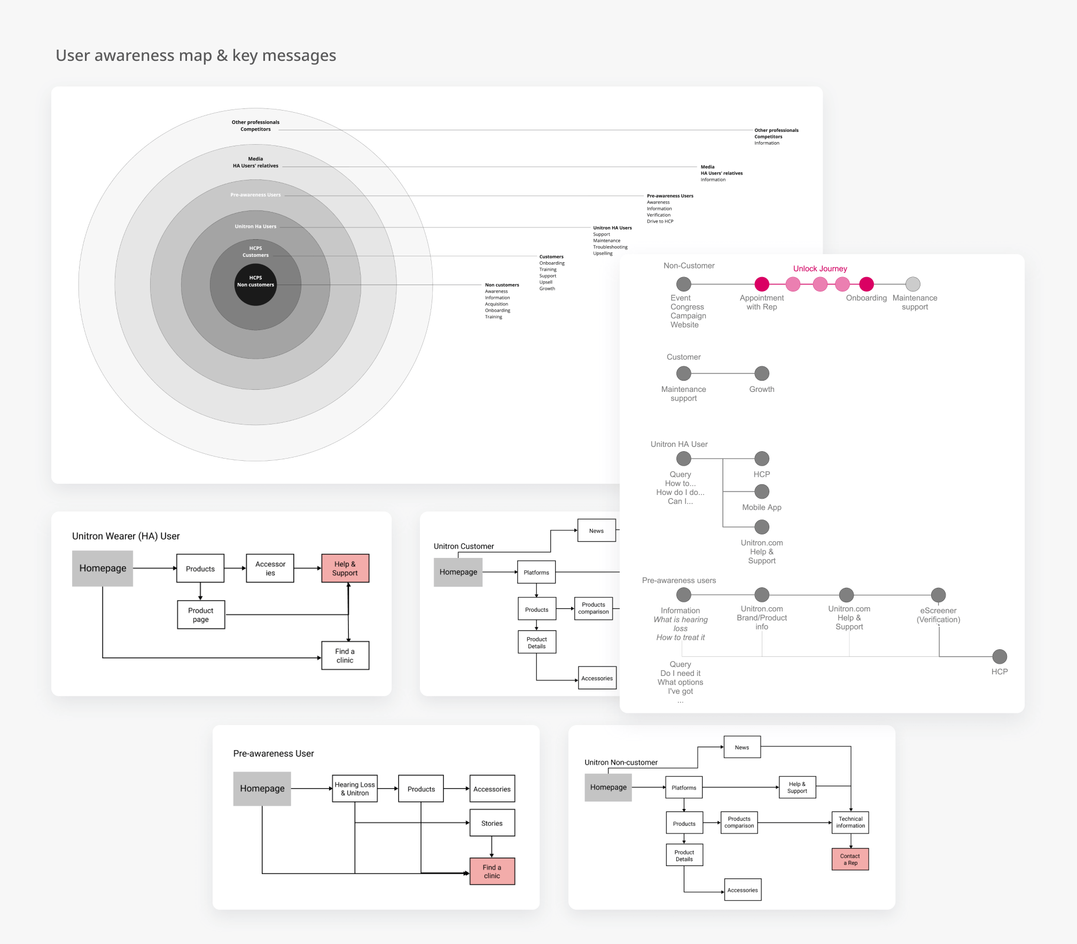Screen dimensions: 1077x944
Task: Click 'Troubleshooting' under Unitron HA Users messages
Action: pos(611,247)
